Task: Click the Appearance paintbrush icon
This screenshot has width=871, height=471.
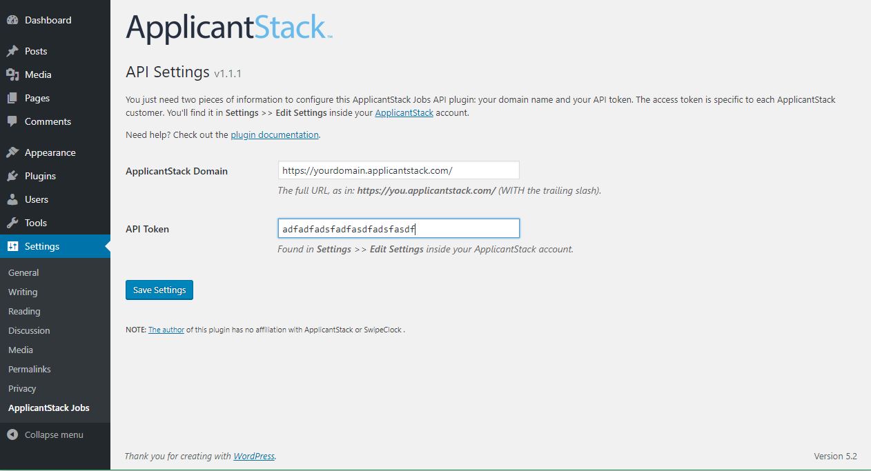Action: (x=12, y=152)
